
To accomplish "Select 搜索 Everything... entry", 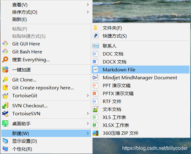I will click(46, 60).
